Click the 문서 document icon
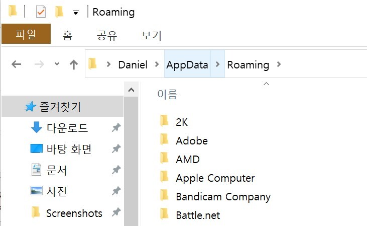Image resolution: width=367 pixels, height=226 pixels. coord(36,170)
